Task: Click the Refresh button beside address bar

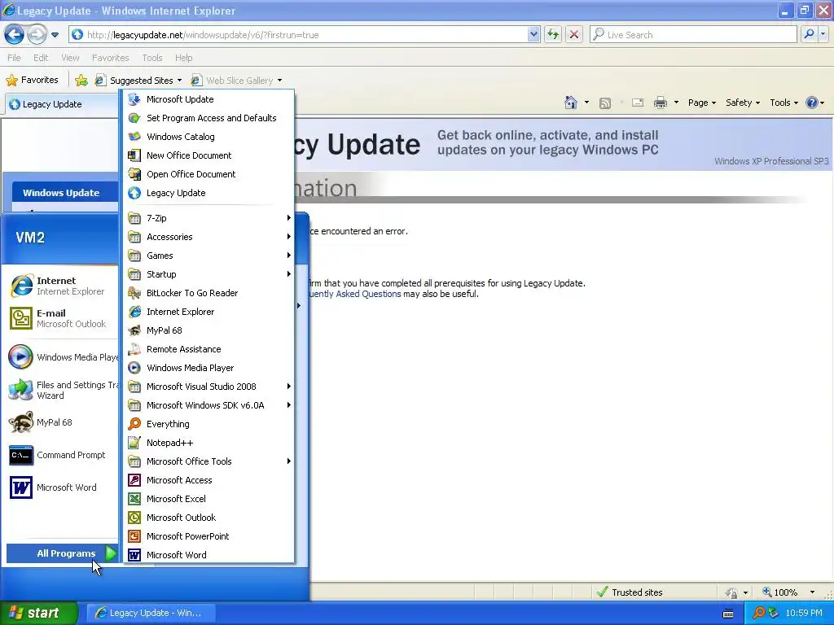Action: tap(553, 34)
